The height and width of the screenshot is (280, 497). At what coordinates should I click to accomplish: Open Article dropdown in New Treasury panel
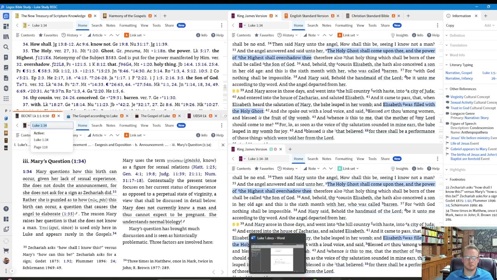click(x=97, y=35)
